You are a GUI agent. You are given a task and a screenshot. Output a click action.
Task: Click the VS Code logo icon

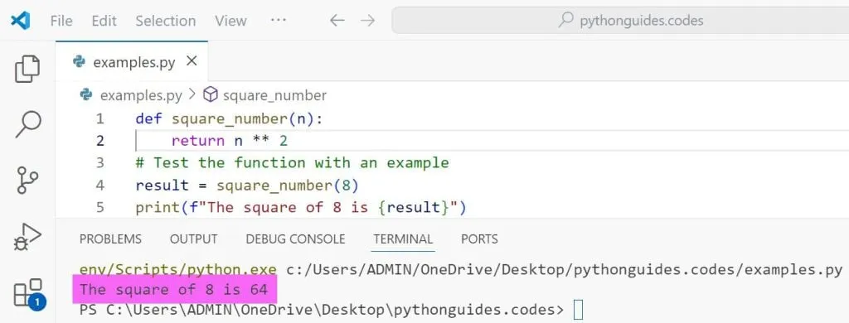point(20,21)
